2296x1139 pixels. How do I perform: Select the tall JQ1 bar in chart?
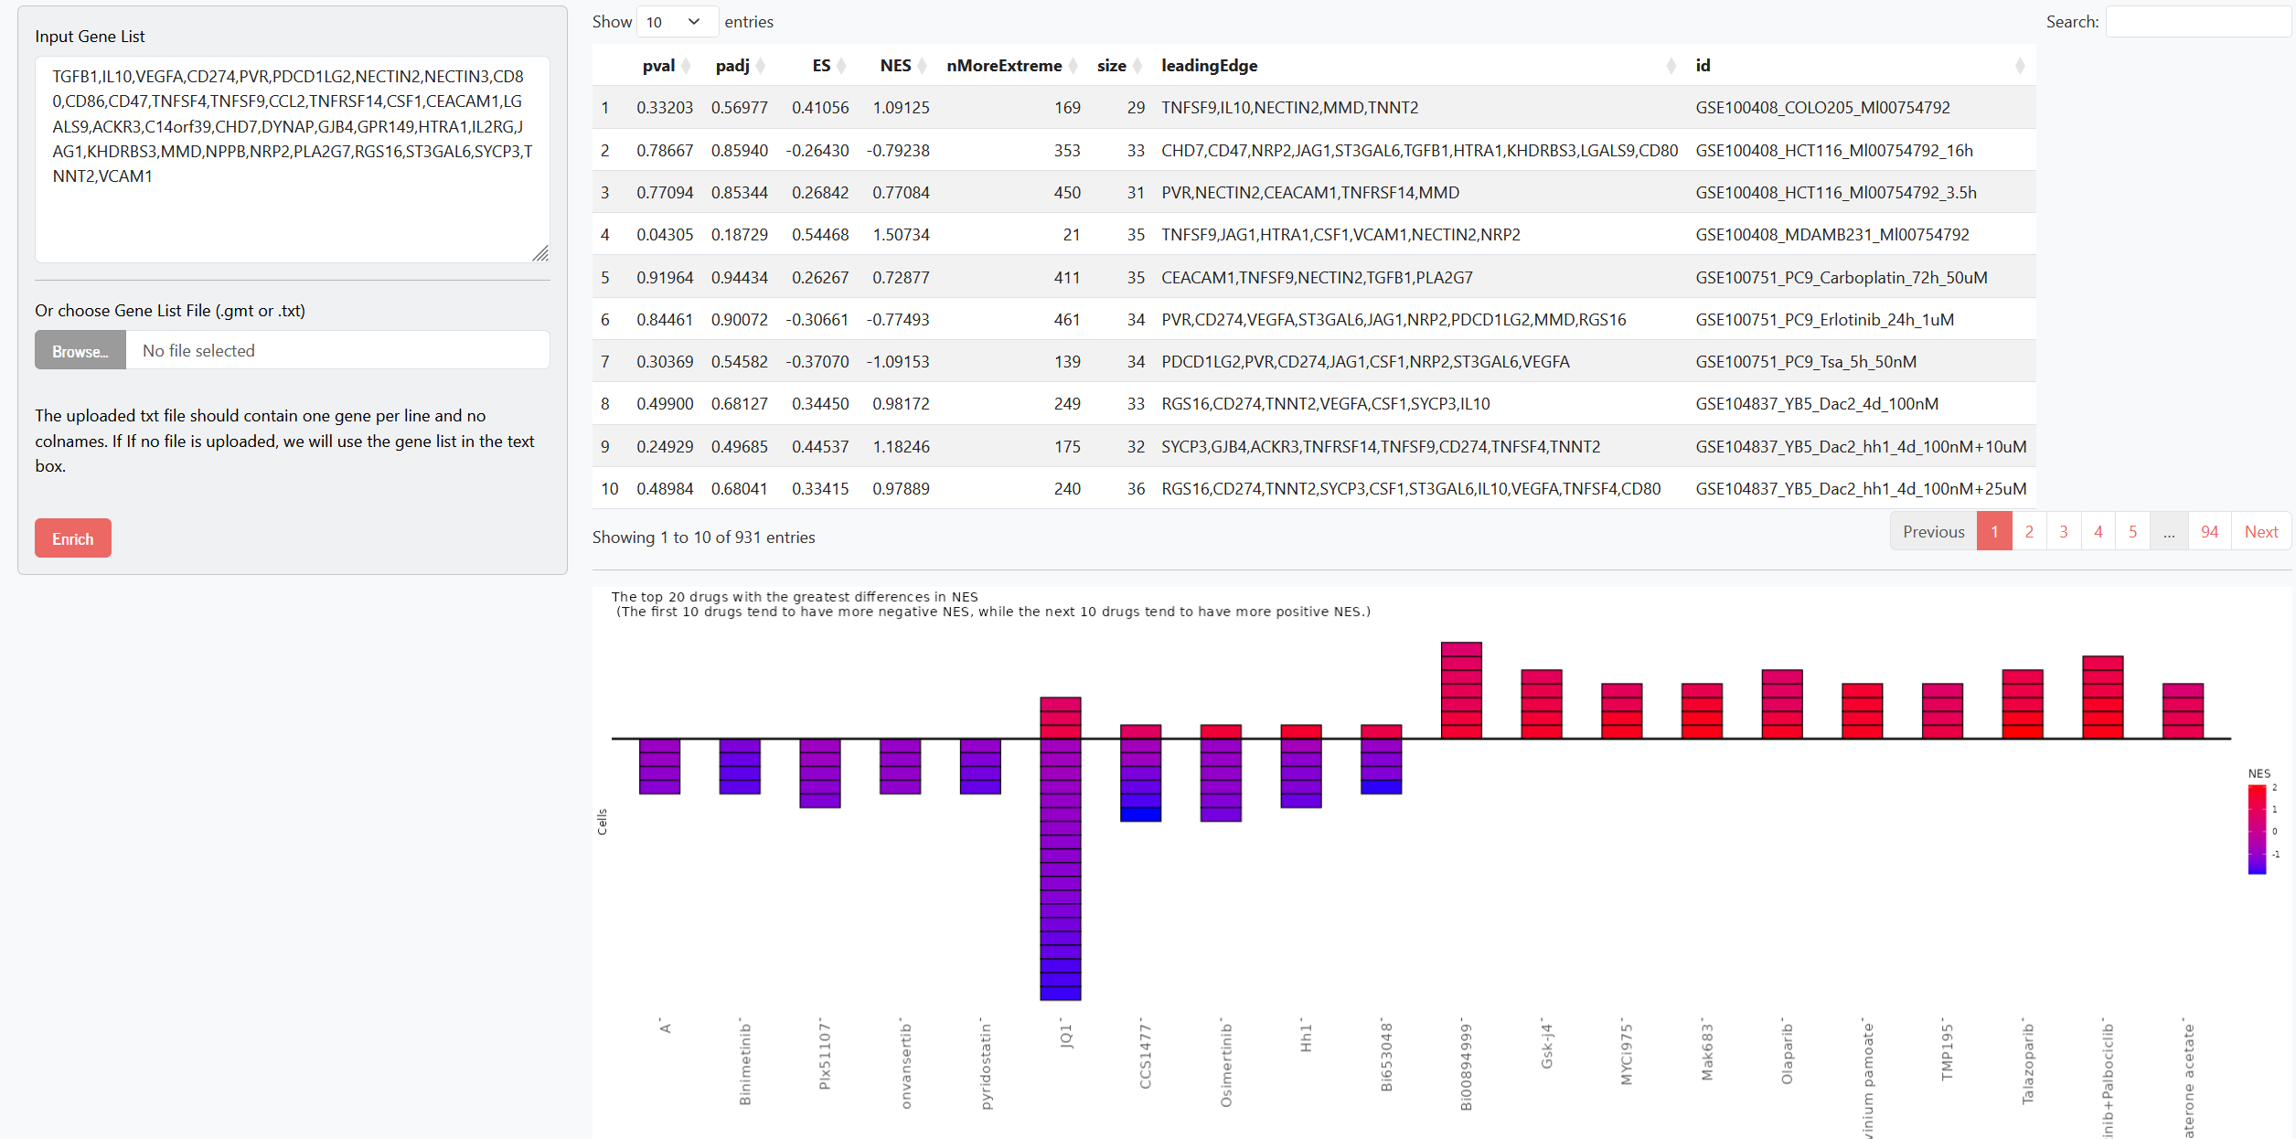pos(1061,848)
